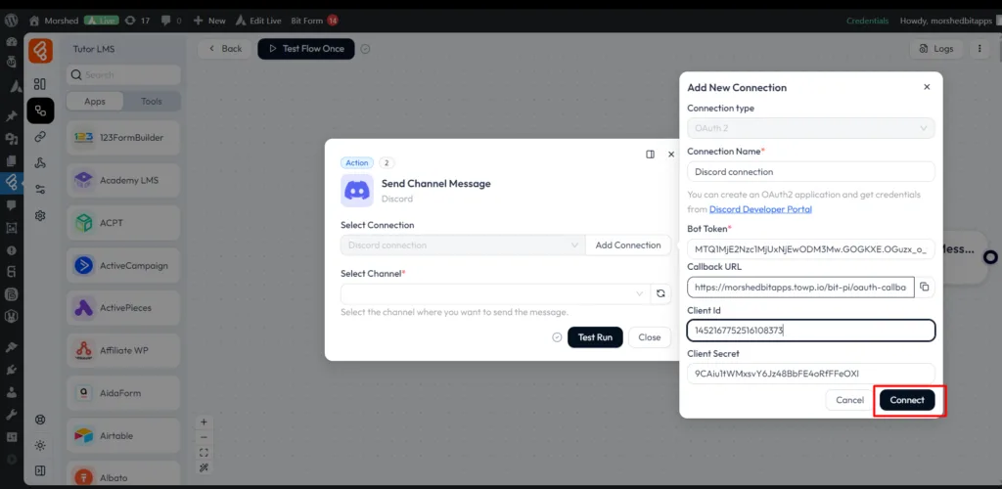Image resolution: width=1002 pixels, height=489 pixels.
Task: Open Edit Live in admin bar
Action: tap(258, 21)
